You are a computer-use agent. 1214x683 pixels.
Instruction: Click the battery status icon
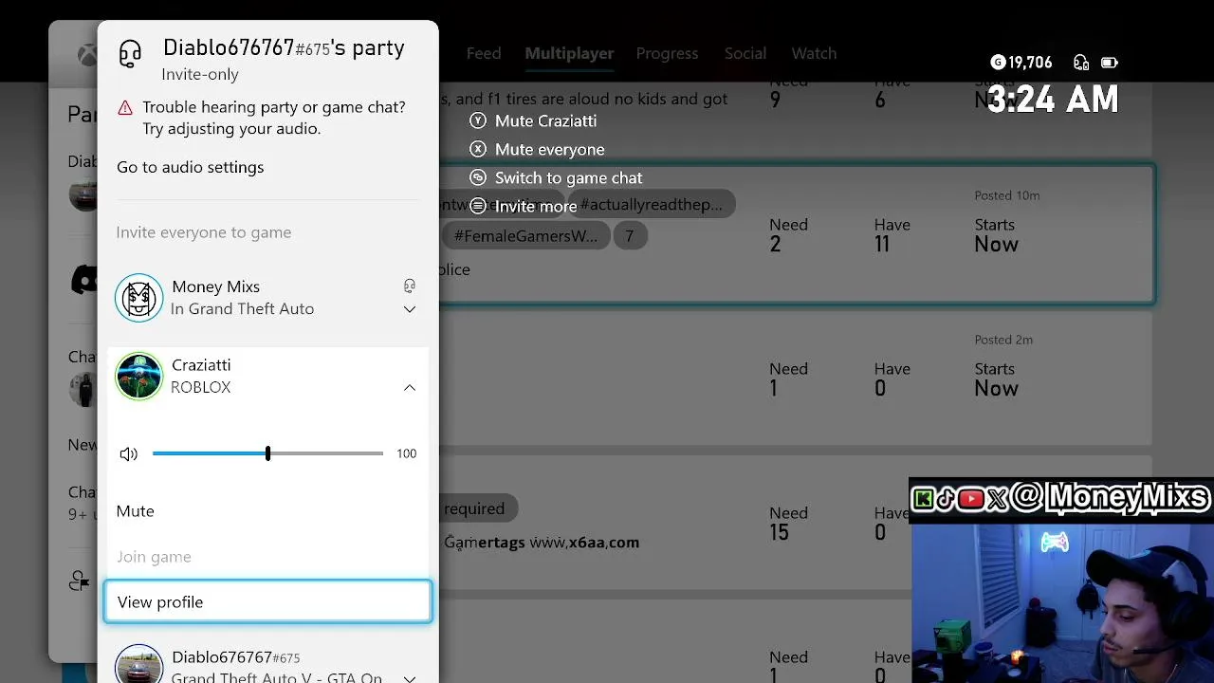click(1109, 63)
